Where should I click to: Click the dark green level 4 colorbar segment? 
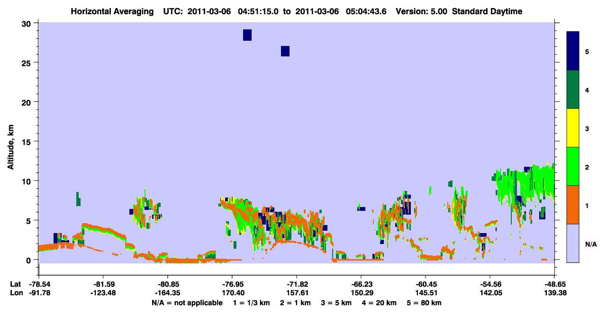(x=573, y=90)
